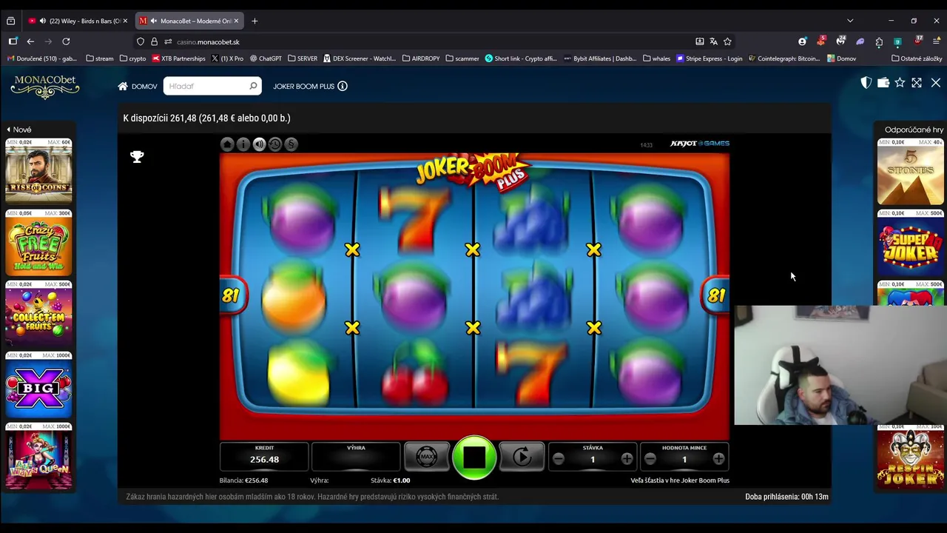Open Ostatné záložky folder
Viewport: 947px width, 533px height.
[x=917, y=58]
